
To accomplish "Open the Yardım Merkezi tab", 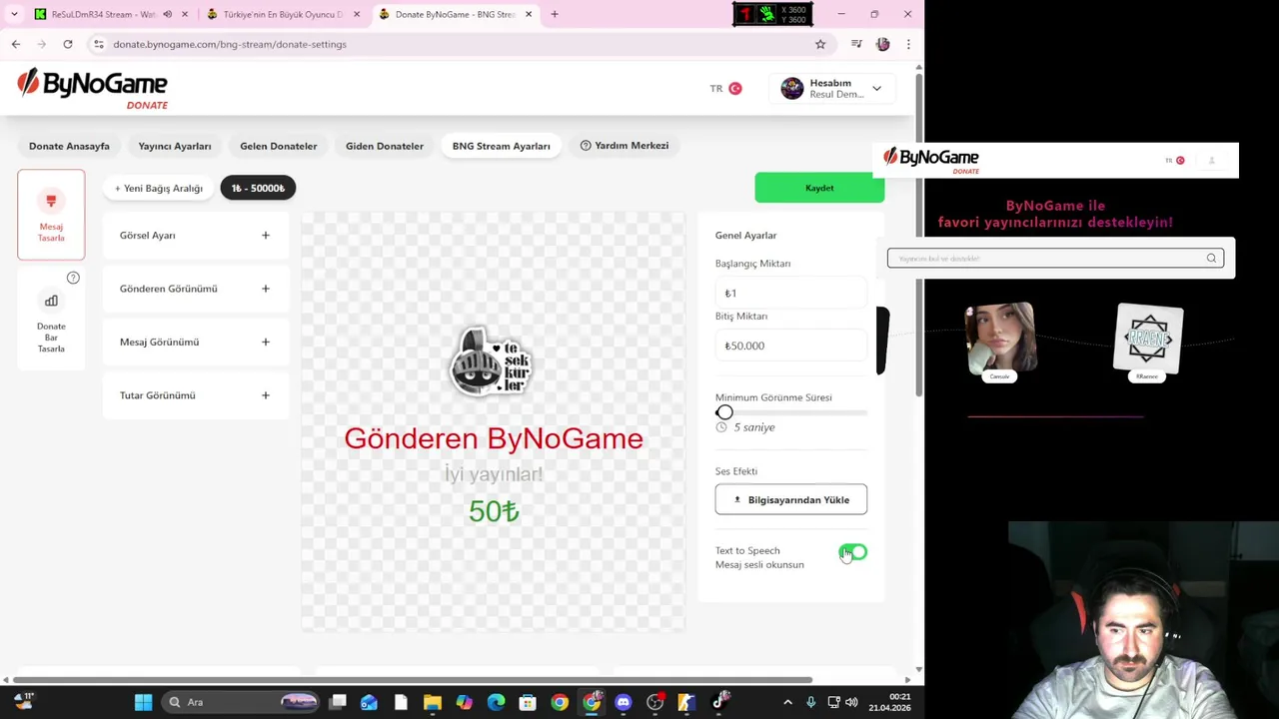I will (x=625, y=146).
